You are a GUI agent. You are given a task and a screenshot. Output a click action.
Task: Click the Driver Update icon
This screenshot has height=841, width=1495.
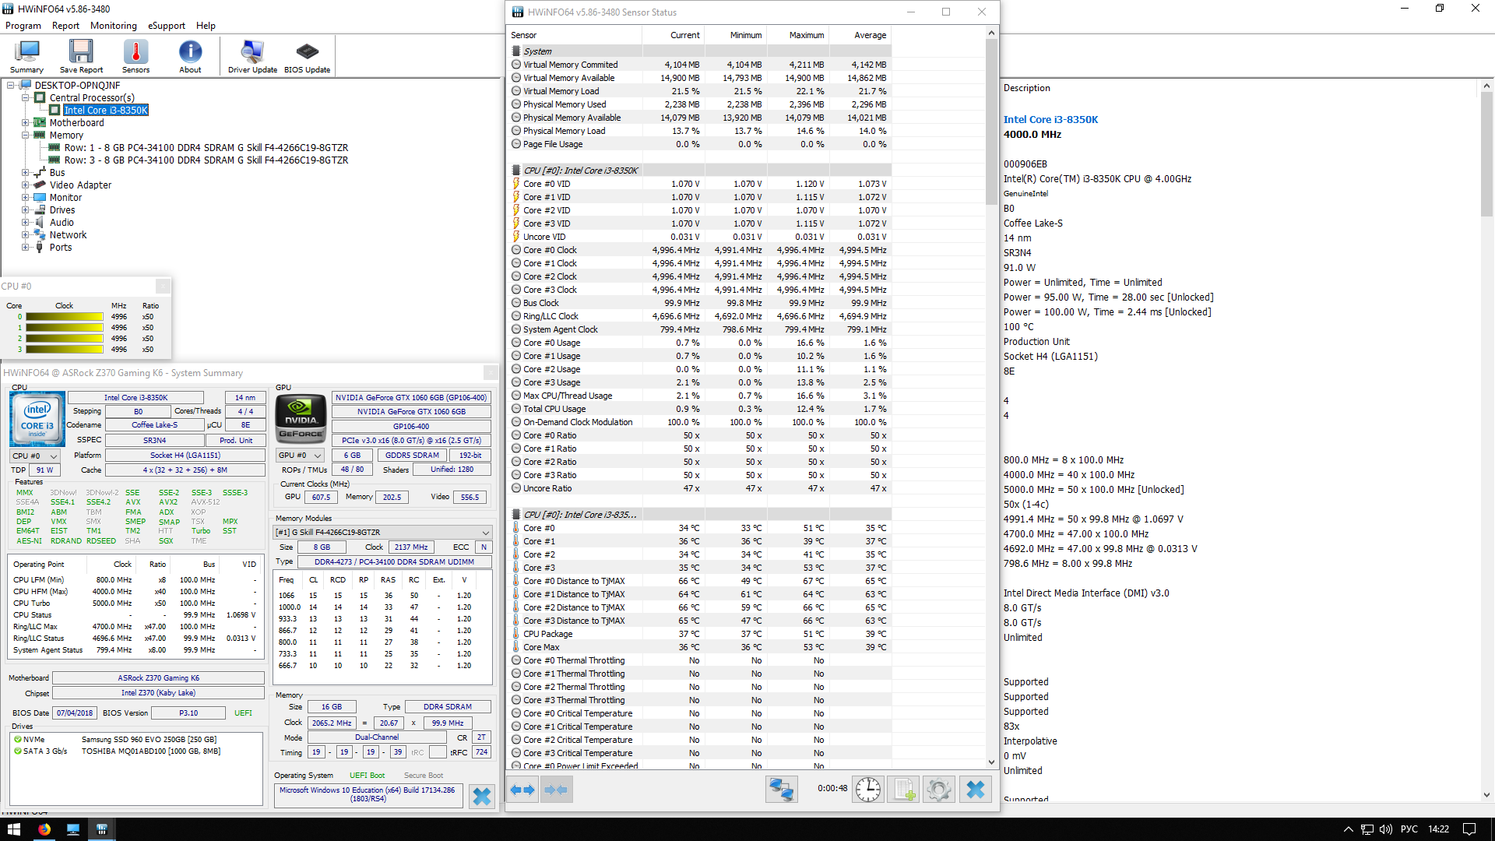pos(252,56)
